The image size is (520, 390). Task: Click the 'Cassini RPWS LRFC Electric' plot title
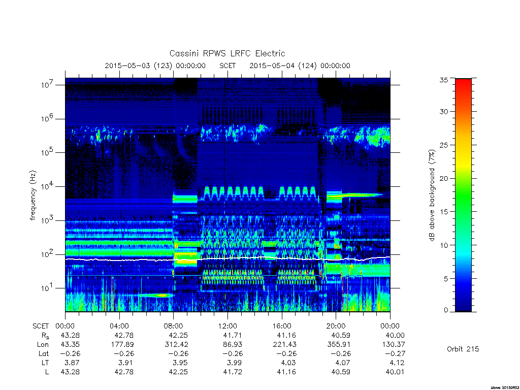(227, 53)
